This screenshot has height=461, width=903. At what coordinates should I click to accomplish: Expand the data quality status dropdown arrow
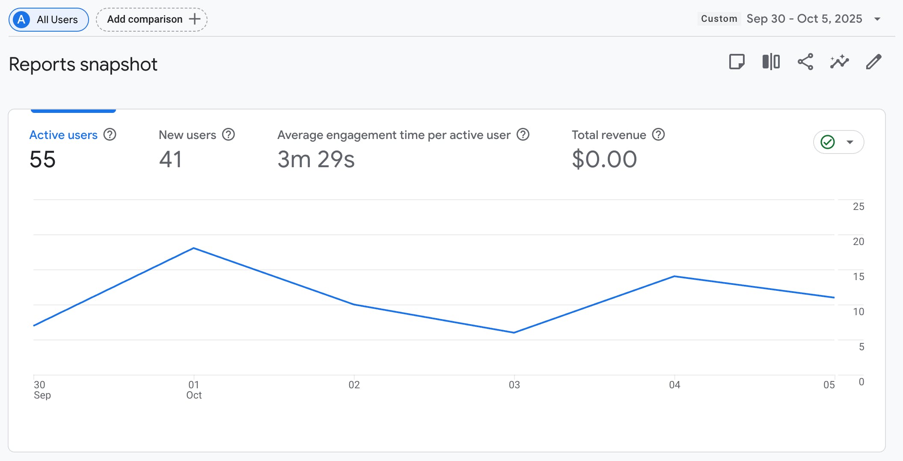coord(850,142)
